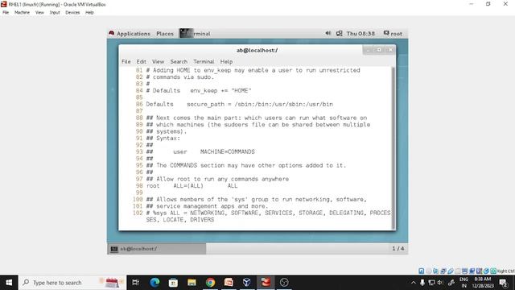Screen dimensions: 515x290
Task: Click the terminal window vertical scrollbar
Action: coord(393,148)
